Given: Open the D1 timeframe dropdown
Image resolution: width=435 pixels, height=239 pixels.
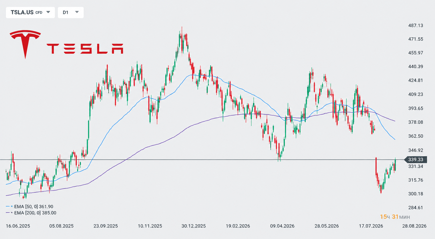Looking at the screenshot, I should pos(71,12).
